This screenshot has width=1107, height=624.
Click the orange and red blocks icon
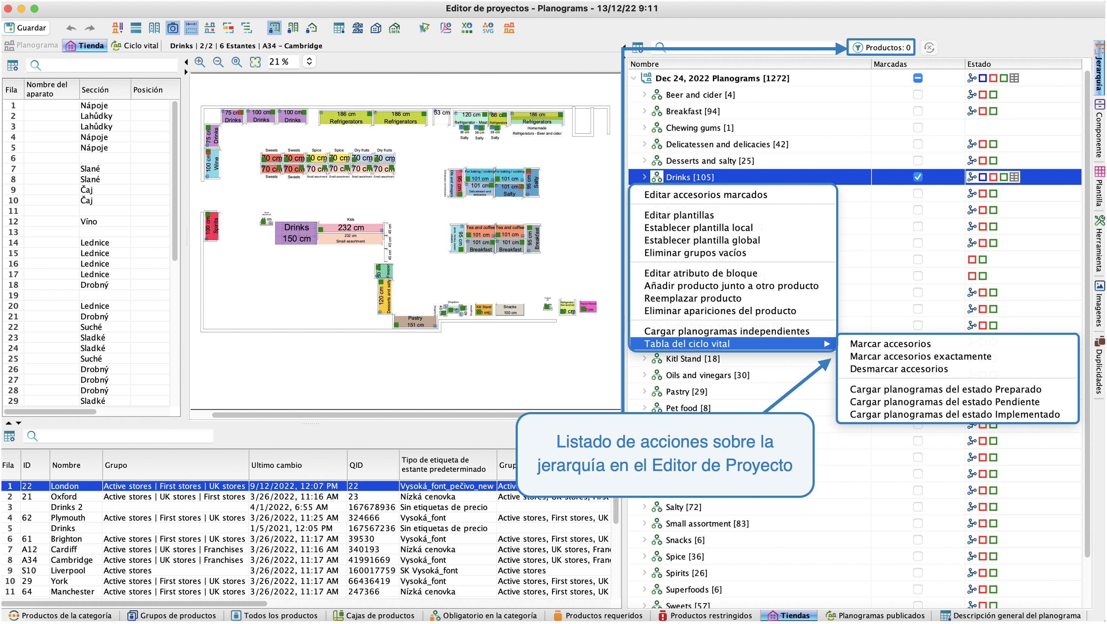(x=228, y=28)
